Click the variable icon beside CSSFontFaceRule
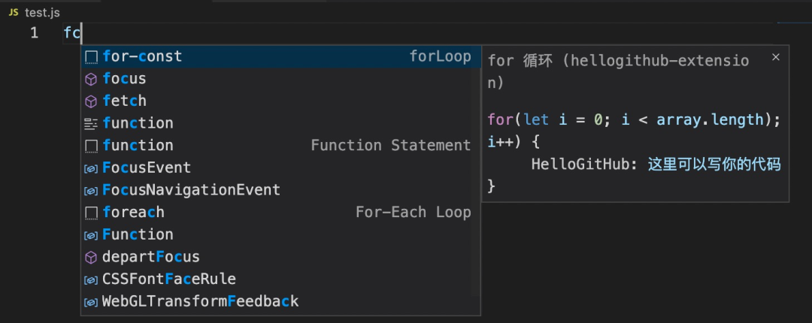 click(91, 279)
